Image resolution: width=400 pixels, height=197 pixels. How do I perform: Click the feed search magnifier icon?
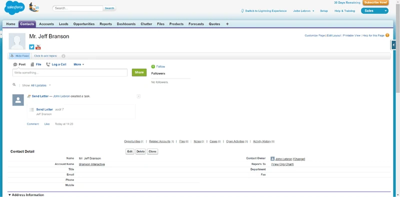coord(14,84)
